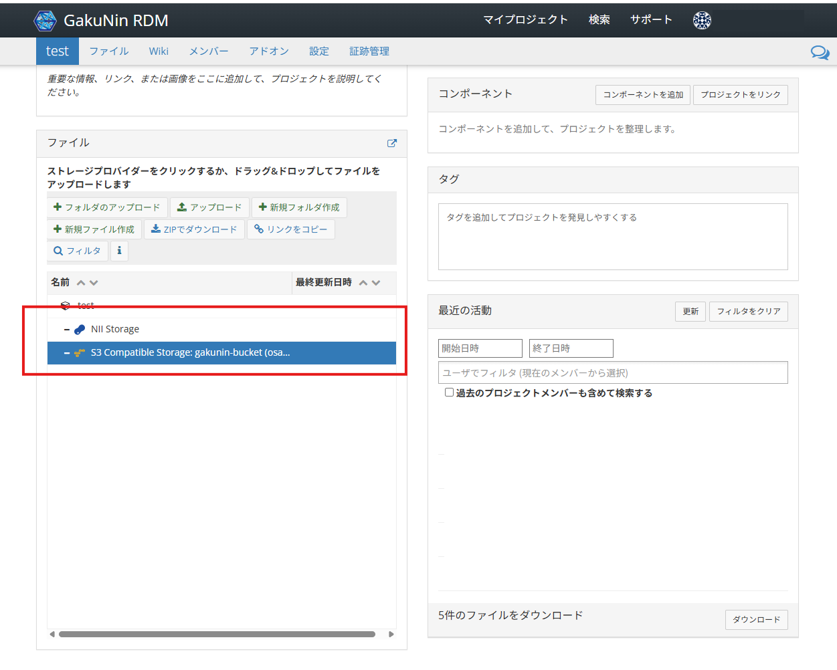Click リンクをコピー link copy button
This screenshot has width=837, height=670.
click(x=291, y=229)
